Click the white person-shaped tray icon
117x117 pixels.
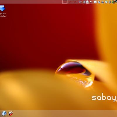pos(87,2)
